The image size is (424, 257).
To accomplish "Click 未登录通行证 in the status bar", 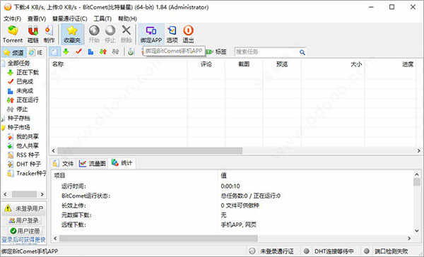I will point(276,251).
